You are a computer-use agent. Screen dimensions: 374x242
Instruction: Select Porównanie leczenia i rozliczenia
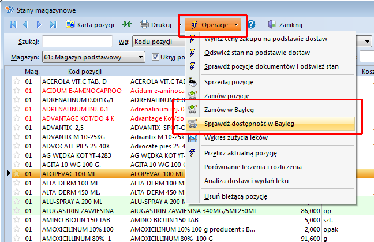pos(253,167)
